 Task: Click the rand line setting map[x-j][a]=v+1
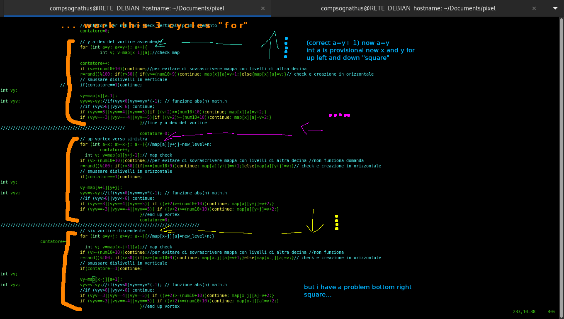click(x=231, y=258)
